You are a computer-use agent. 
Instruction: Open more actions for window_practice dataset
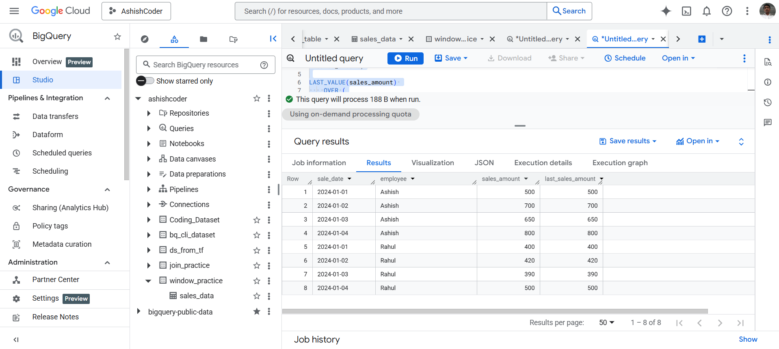coord(269,281)
